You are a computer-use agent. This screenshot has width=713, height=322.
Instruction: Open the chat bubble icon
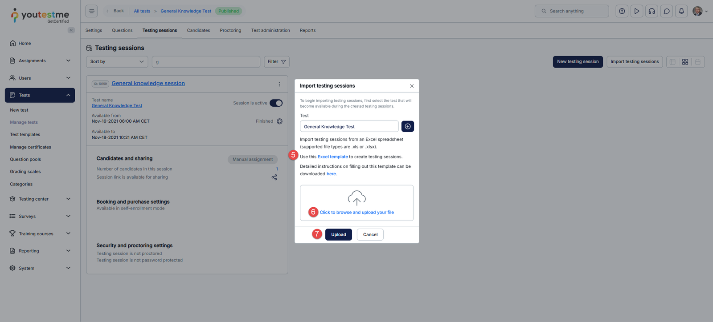667,11
